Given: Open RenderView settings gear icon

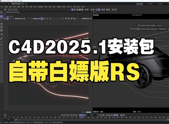Looking at the screenshot, I should click(91, 18).
